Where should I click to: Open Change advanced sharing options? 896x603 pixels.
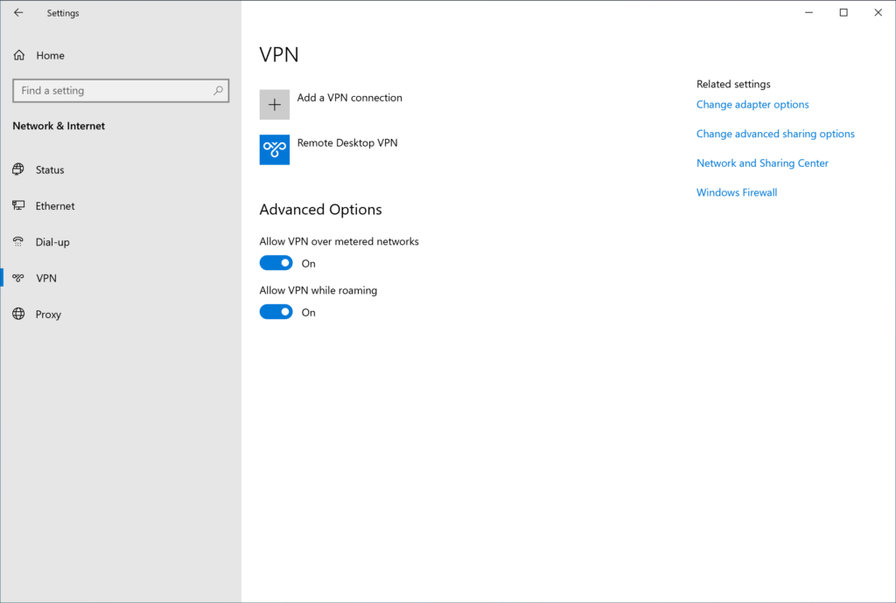click(x=775, y=133)
